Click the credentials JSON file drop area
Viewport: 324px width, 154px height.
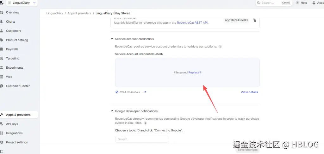(x=187, y=72)
